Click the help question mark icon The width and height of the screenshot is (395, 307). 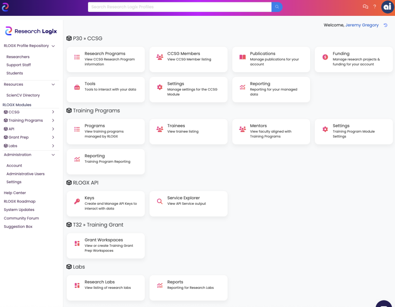[x=375, y=7]
